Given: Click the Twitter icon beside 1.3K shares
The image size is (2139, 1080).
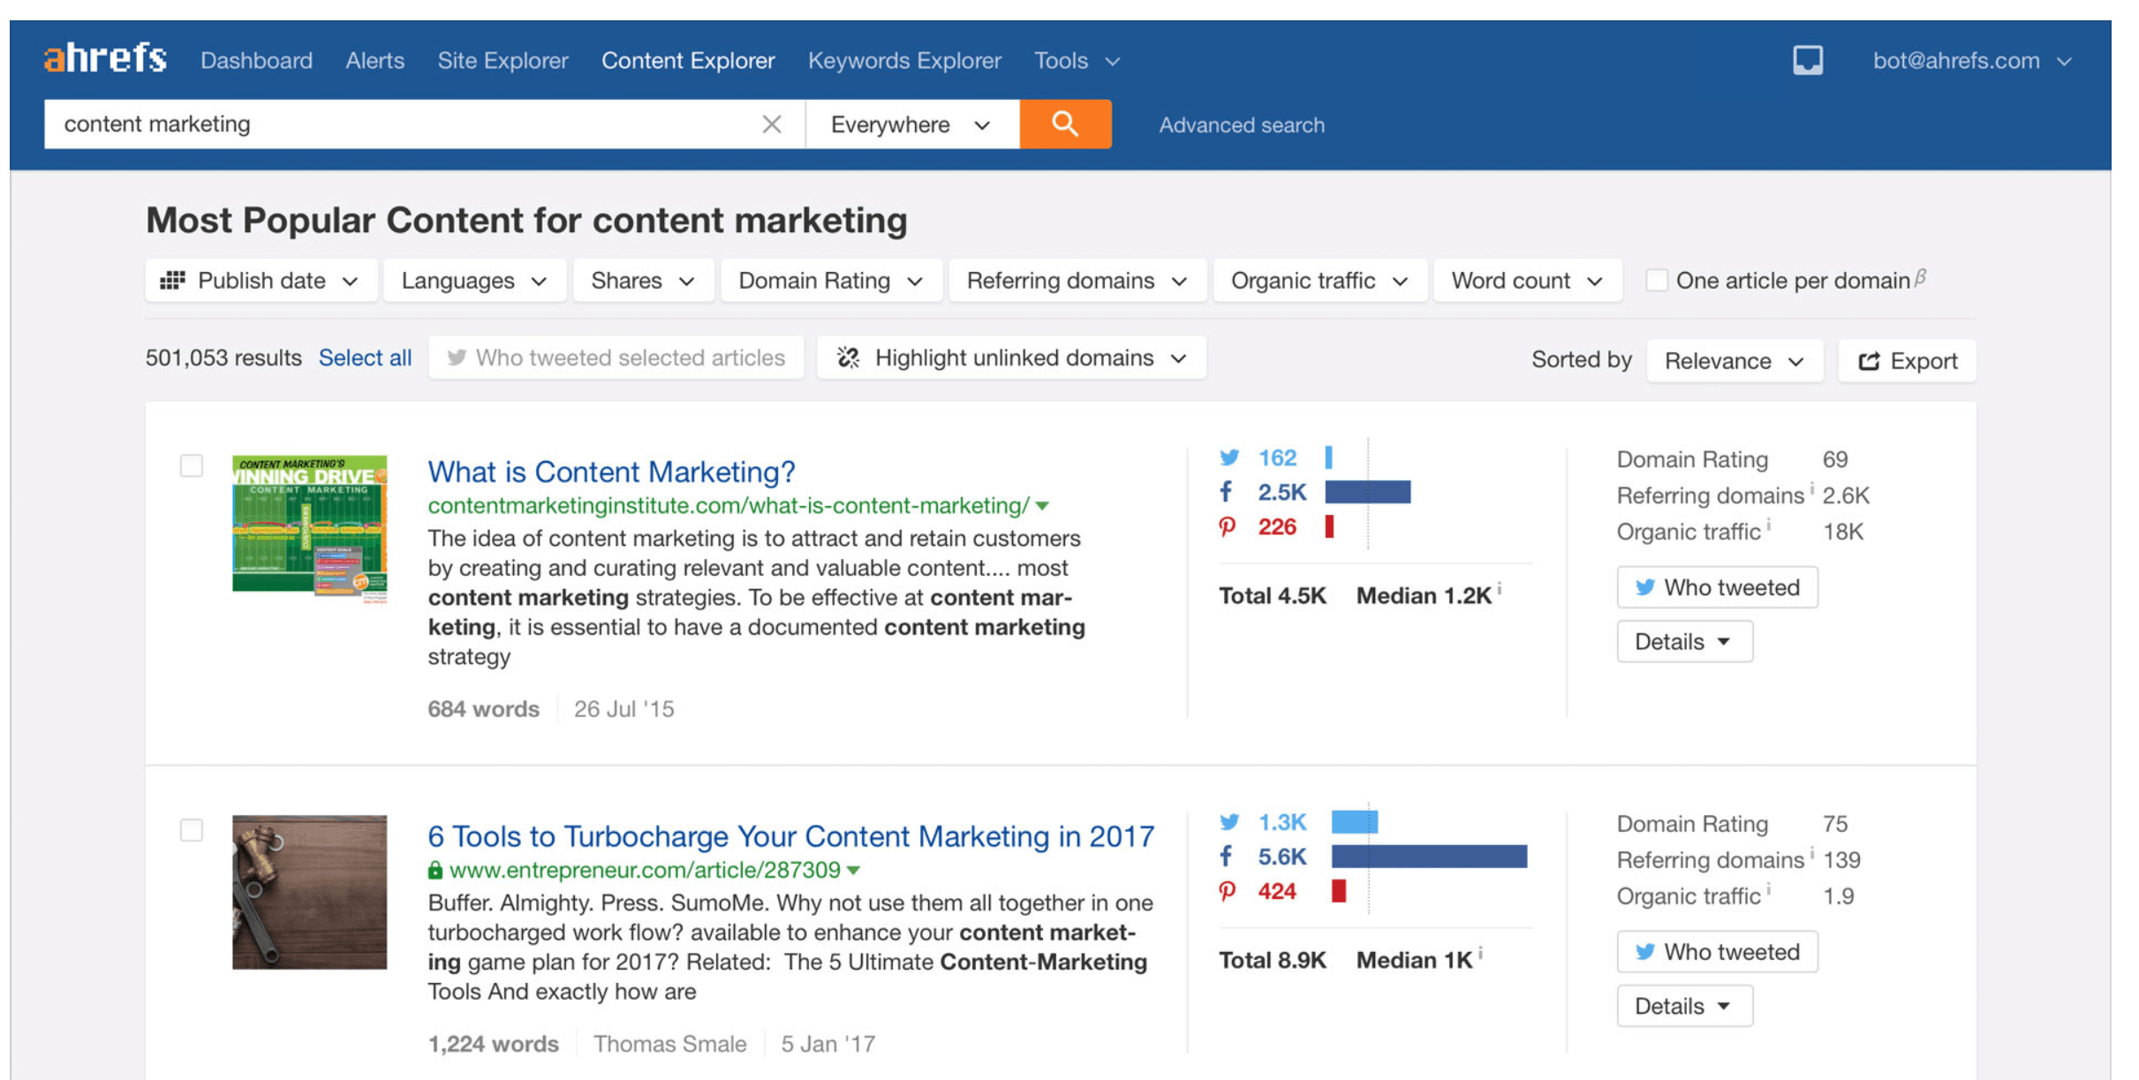Looking at the screenshot, I should click(1228, 822).
